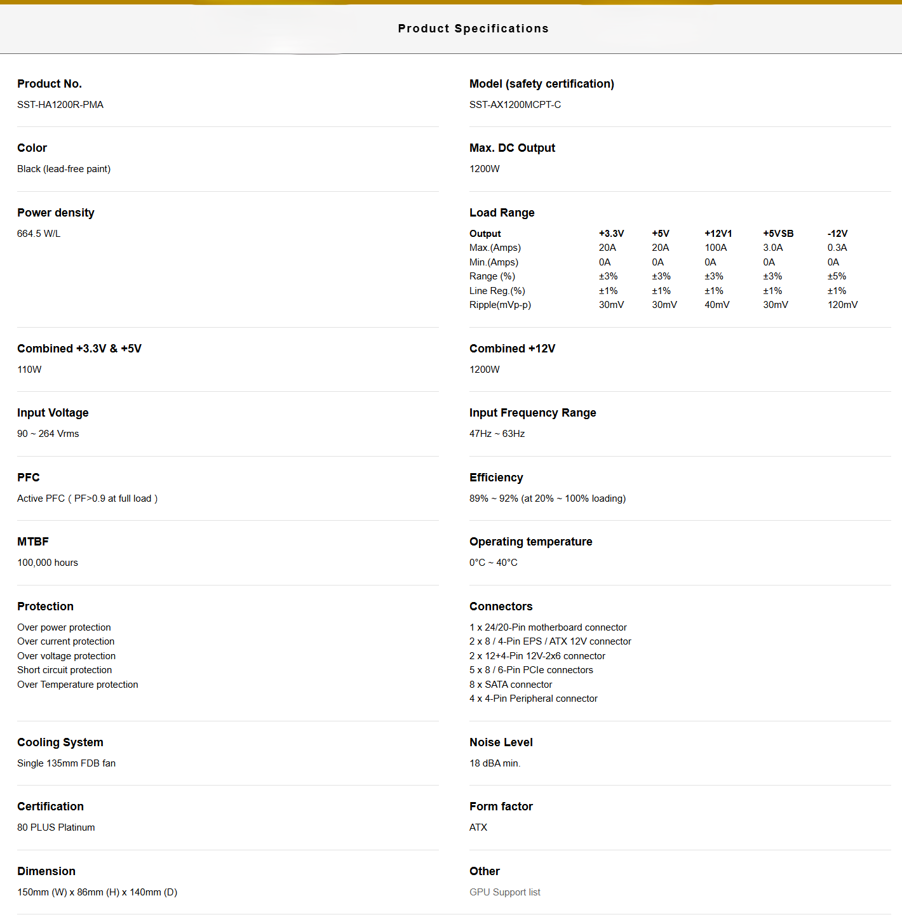This screenshot has width=902, height=924.
Task: Click the Max.(Amps) row label
Action: point(495,248)
